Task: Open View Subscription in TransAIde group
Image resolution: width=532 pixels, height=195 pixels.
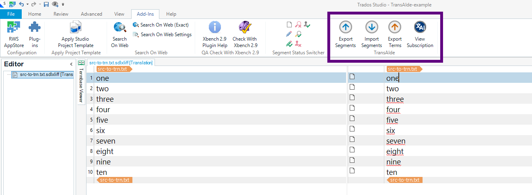Action: coord(420,28)
